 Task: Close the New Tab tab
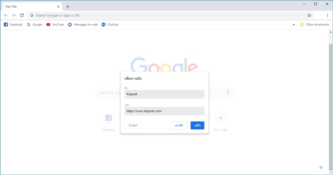tap(58, 7)
